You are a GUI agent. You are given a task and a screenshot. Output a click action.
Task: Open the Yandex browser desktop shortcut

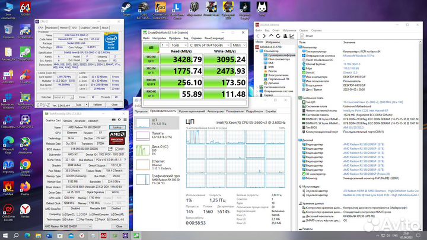coord(25,211)
